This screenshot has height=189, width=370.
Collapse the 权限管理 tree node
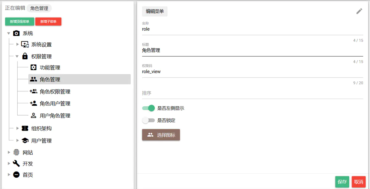click(x=18, y=56)
